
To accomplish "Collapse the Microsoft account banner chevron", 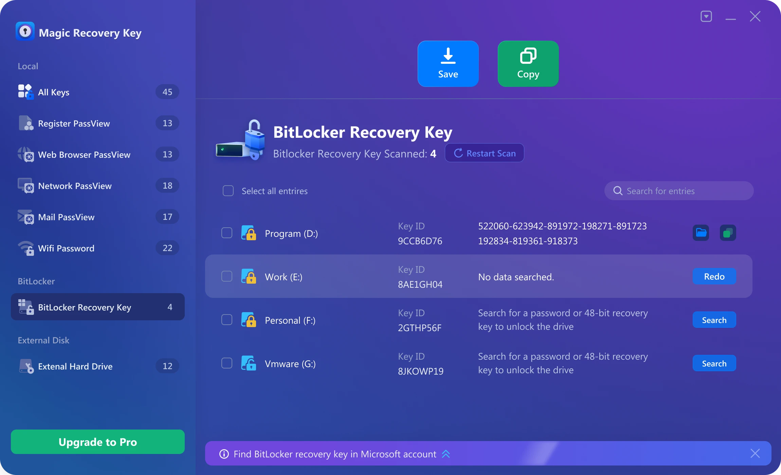I will point(446,453).
